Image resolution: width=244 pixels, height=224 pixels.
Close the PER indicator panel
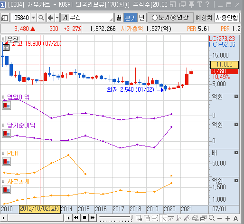click(x=236, y=153)
